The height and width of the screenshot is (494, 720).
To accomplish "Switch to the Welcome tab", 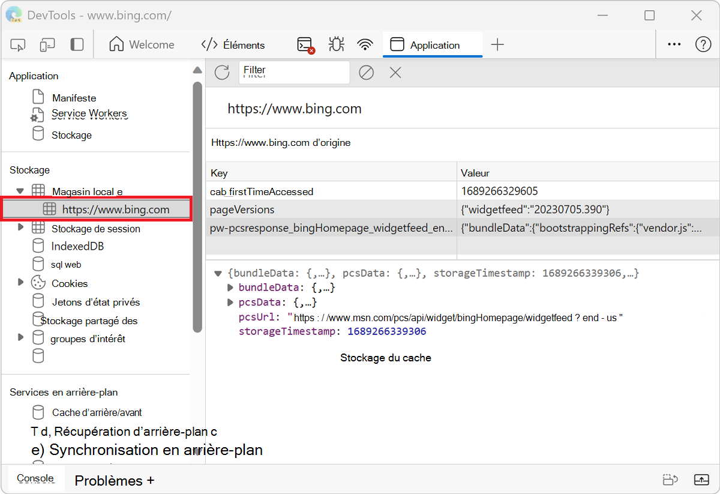I will coord(142,45).
